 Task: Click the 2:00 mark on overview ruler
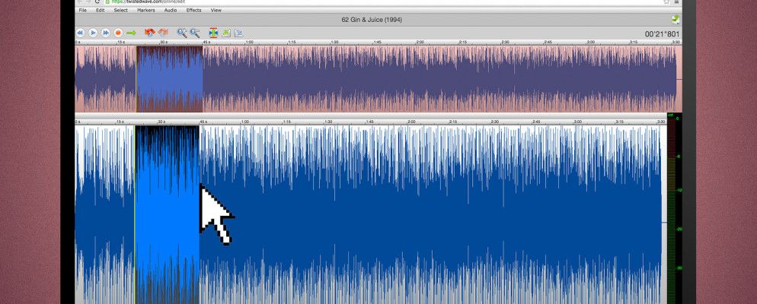[x=420, y=43]
